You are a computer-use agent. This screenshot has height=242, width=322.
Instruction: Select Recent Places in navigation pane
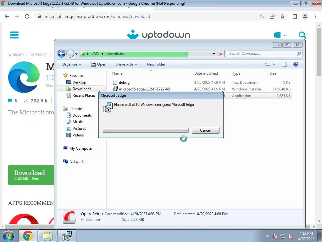(x=84, y=95)
